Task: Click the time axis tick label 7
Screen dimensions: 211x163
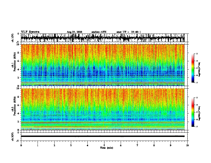Action: (137, 145)
